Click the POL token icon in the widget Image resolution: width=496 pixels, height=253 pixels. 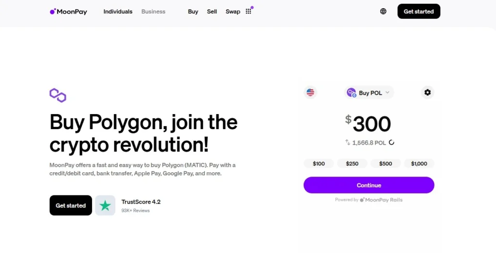[x=352, y=92]
